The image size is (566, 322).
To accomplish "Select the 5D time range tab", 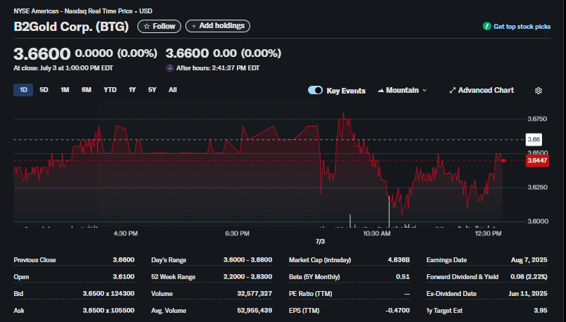I will tap(44, 90).
